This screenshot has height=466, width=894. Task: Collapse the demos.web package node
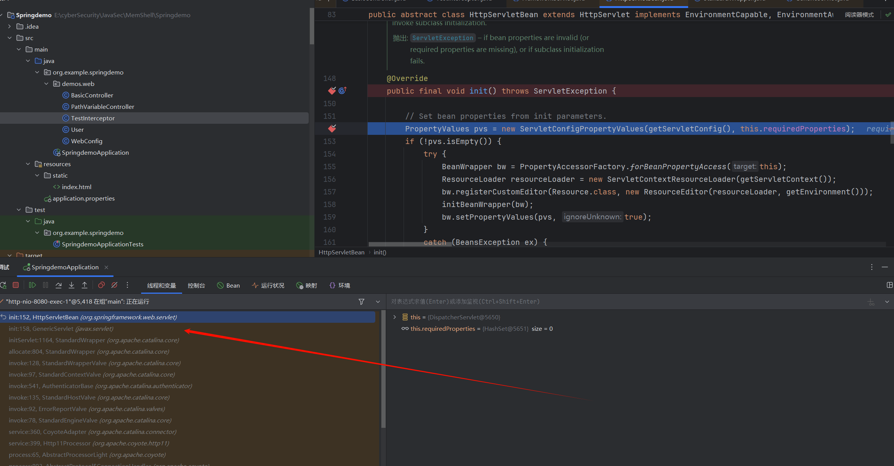(x=46, y=84)
